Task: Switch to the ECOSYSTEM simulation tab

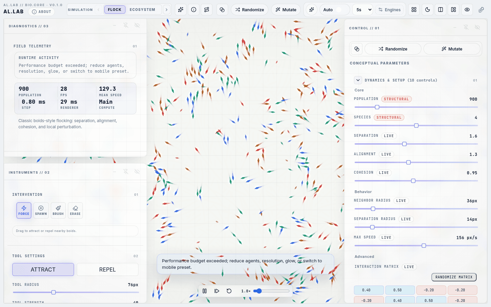Action: [x=143, y=10]
